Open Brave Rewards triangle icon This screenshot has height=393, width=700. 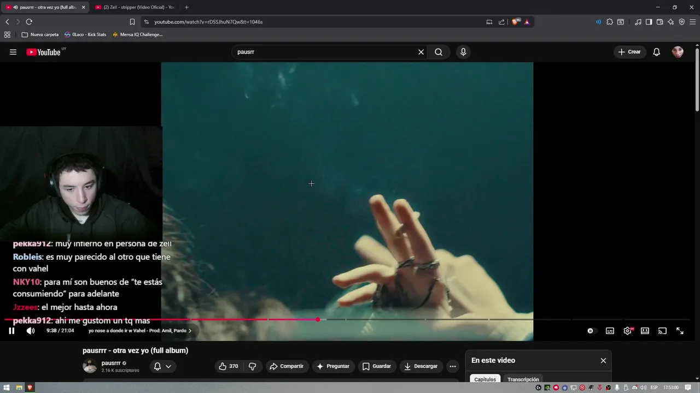[x=527, y=22]
